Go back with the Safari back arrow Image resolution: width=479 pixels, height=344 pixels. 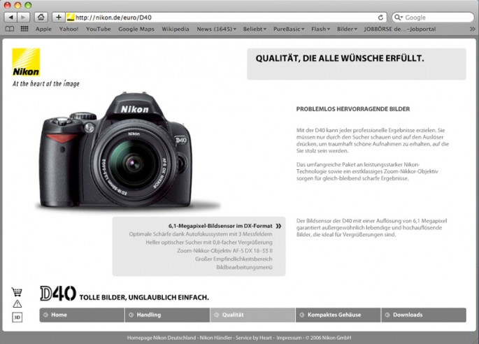pos(10,17)
